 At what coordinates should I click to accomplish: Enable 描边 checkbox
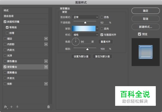[x=5, y=39]
